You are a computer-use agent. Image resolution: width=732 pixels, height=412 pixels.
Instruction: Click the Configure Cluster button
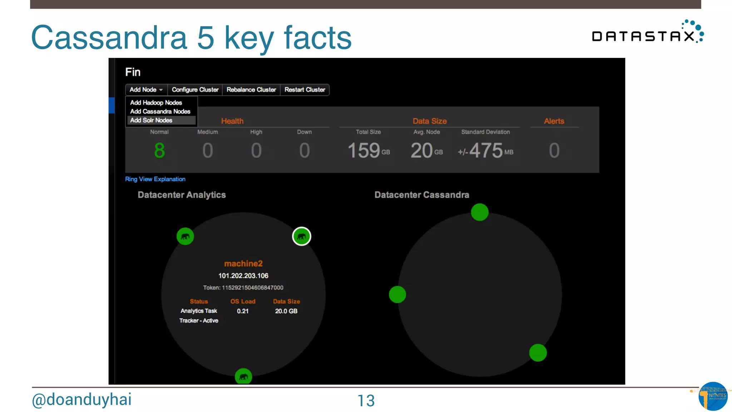[x=195, y=90]
